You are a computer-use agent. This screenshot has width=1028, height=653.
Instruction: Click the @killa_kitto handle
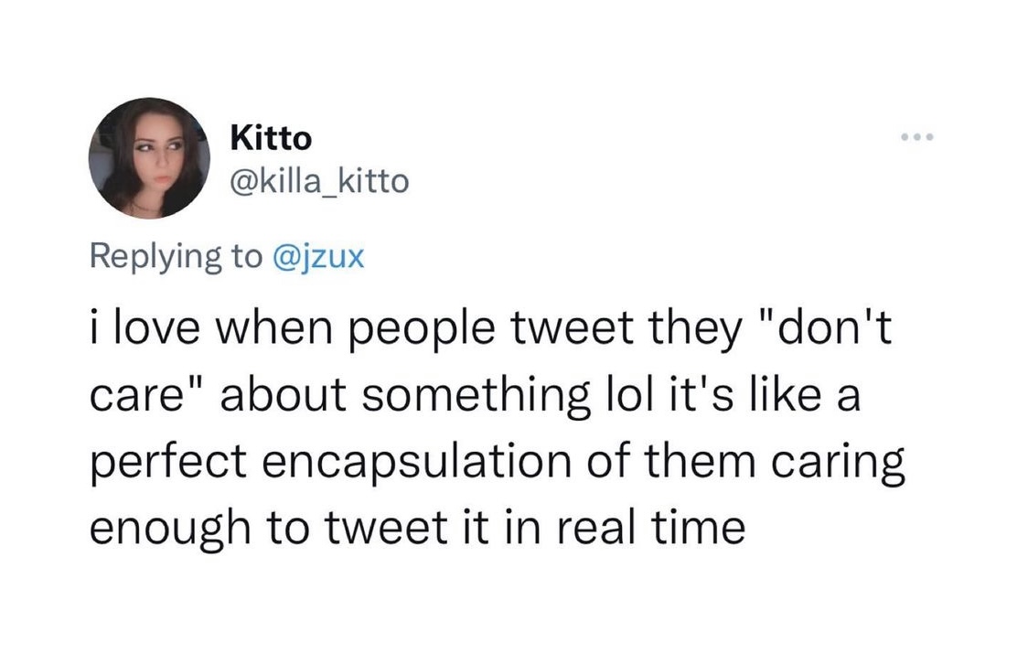tap(319, 182)
